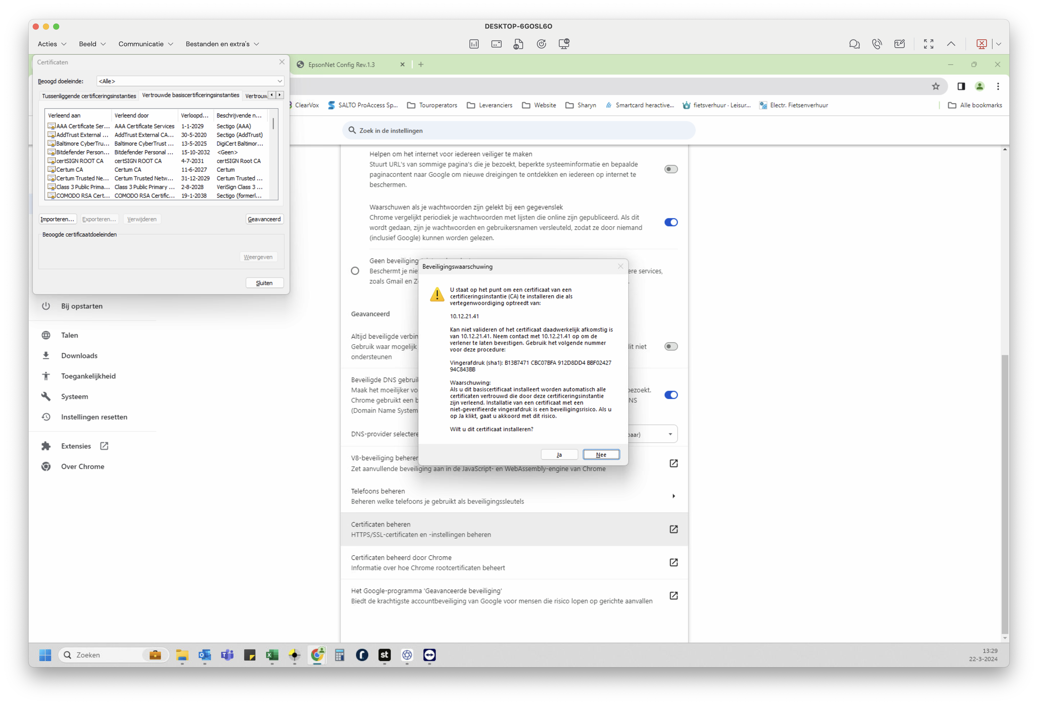Close the EpsonNet Config tab

click(403, 64)
